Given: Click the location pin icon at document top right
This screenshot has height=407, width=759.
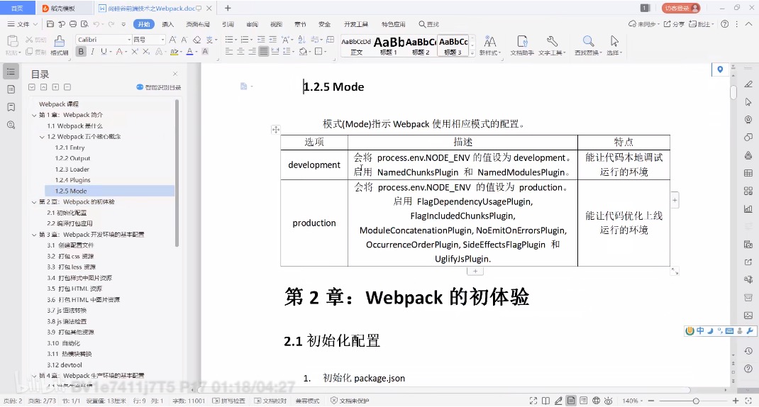Looking at the screenshot, I should (720, 69).
